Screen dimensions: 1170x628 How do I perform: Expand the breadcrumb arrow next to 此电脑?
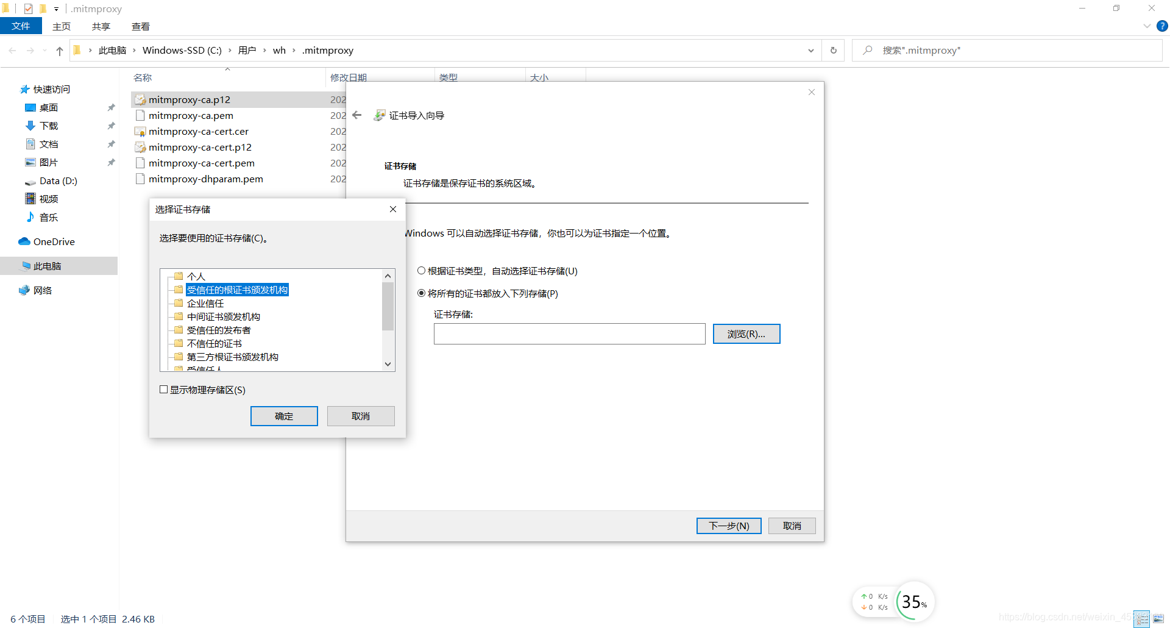[135, 50]
